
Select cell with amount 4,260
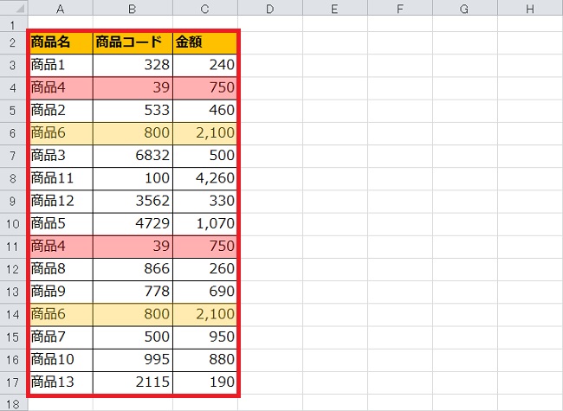coord(204,177)
